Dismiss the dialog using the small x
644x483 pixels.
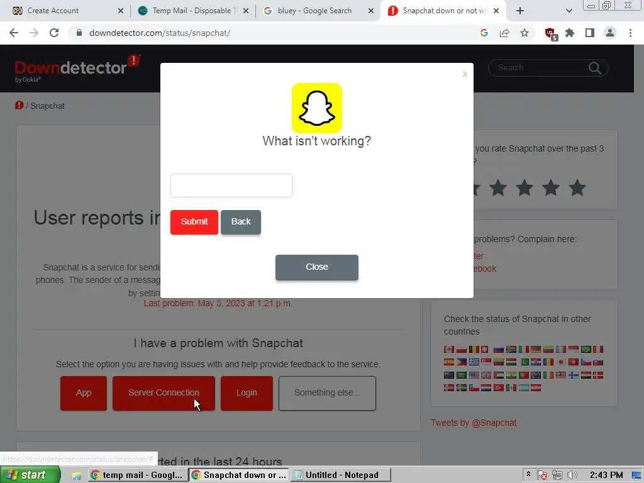(465, 74)
